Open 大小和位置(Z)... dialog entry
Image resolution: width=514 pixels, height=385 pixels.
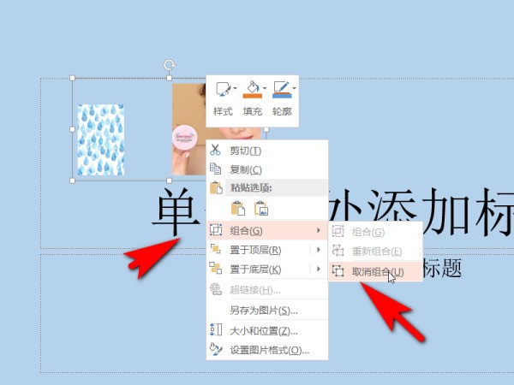coord(267,330)
